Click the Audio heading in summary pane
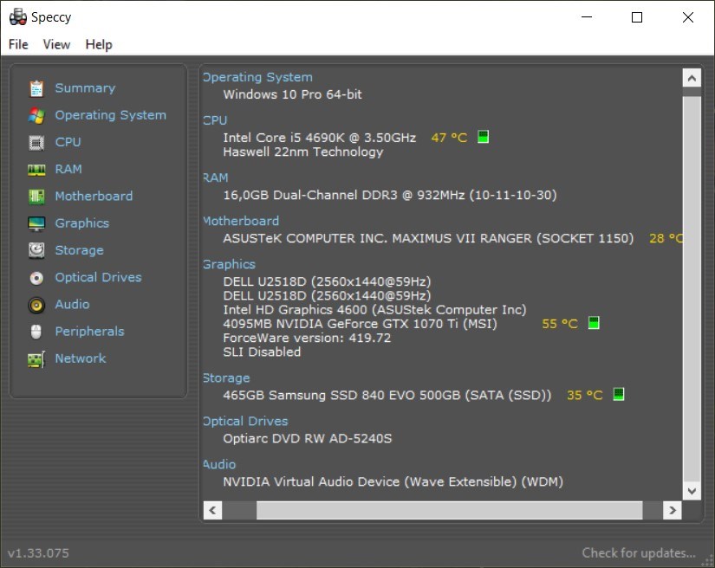 tap(220, 465)
